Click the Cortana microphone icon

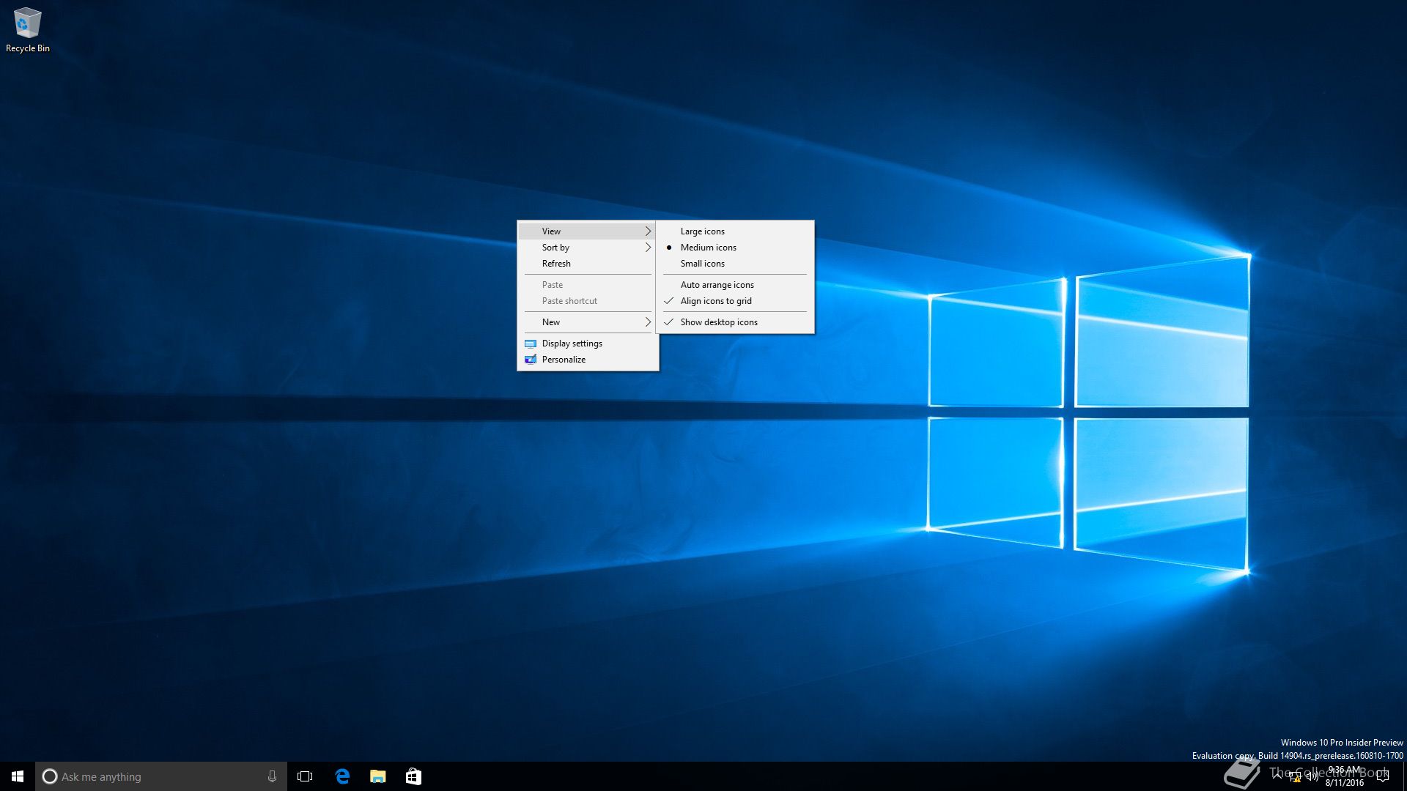pos(272,776)
